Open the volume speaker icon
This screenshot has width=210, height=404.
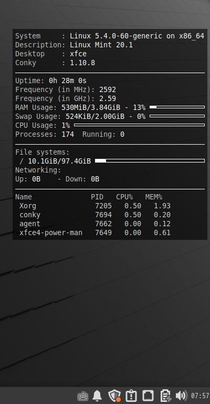pos(182,396)
